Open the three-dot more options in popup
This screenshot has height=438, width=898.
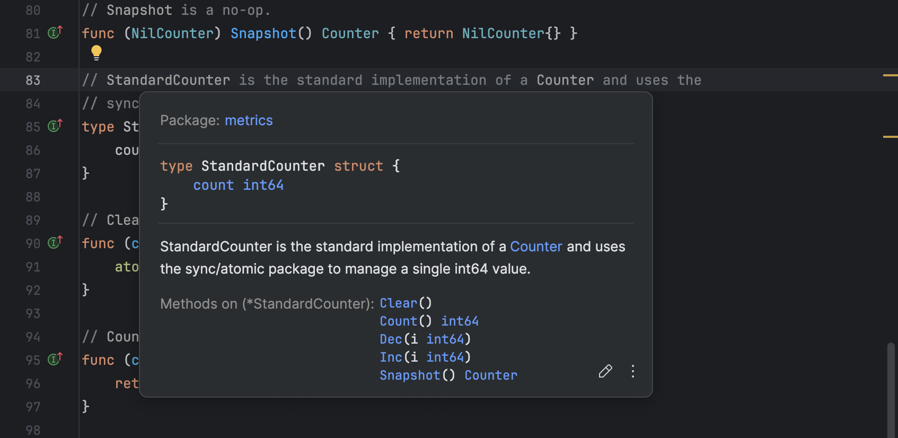pyautogui.click(x=633, y=371)
